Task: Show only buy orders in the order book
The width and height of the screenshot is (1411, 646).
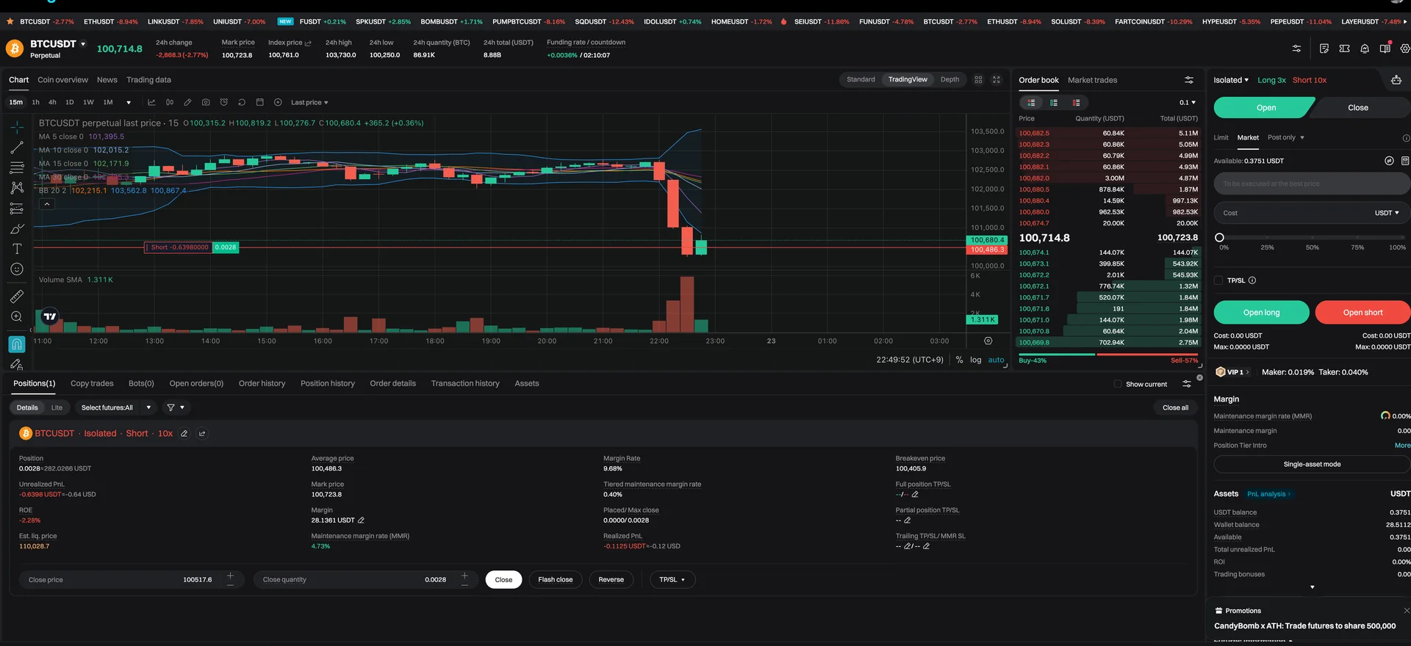Action: (x=1054, y=103)
